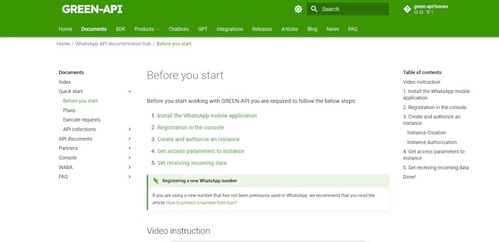
Task: Expand the Products dropdown menu
Action: click(x=147, y=29)
